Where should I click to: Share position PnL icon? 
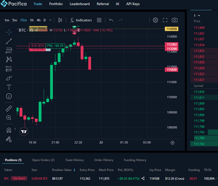[143, 178]
